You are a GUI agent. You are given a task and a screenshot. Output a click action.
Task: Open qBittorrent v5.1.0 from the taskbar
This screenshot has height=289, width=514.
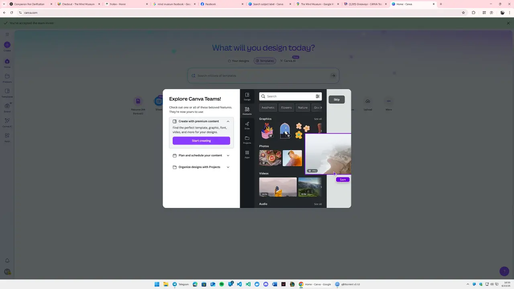347,284
